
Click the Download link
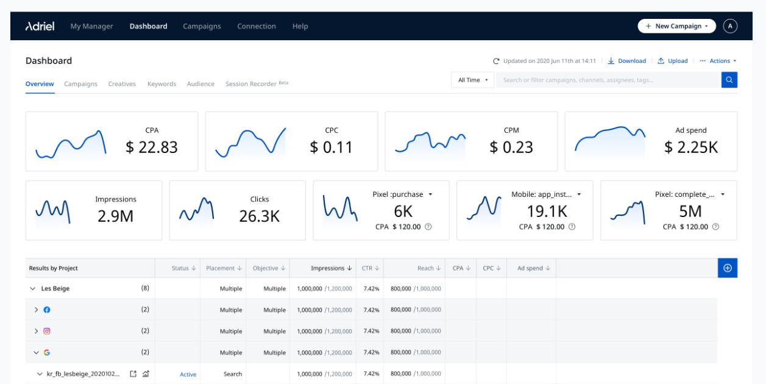pos(627,61)
